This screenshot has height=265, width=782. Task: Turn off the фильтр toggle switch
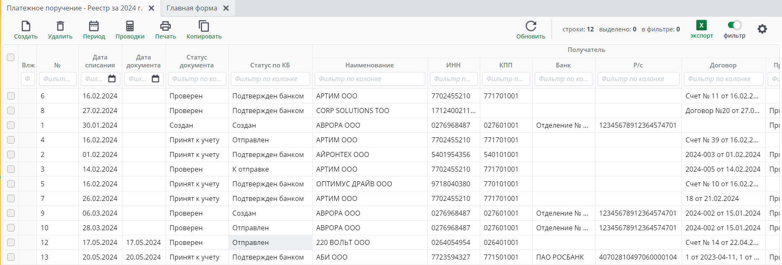[x=734, y=25]
